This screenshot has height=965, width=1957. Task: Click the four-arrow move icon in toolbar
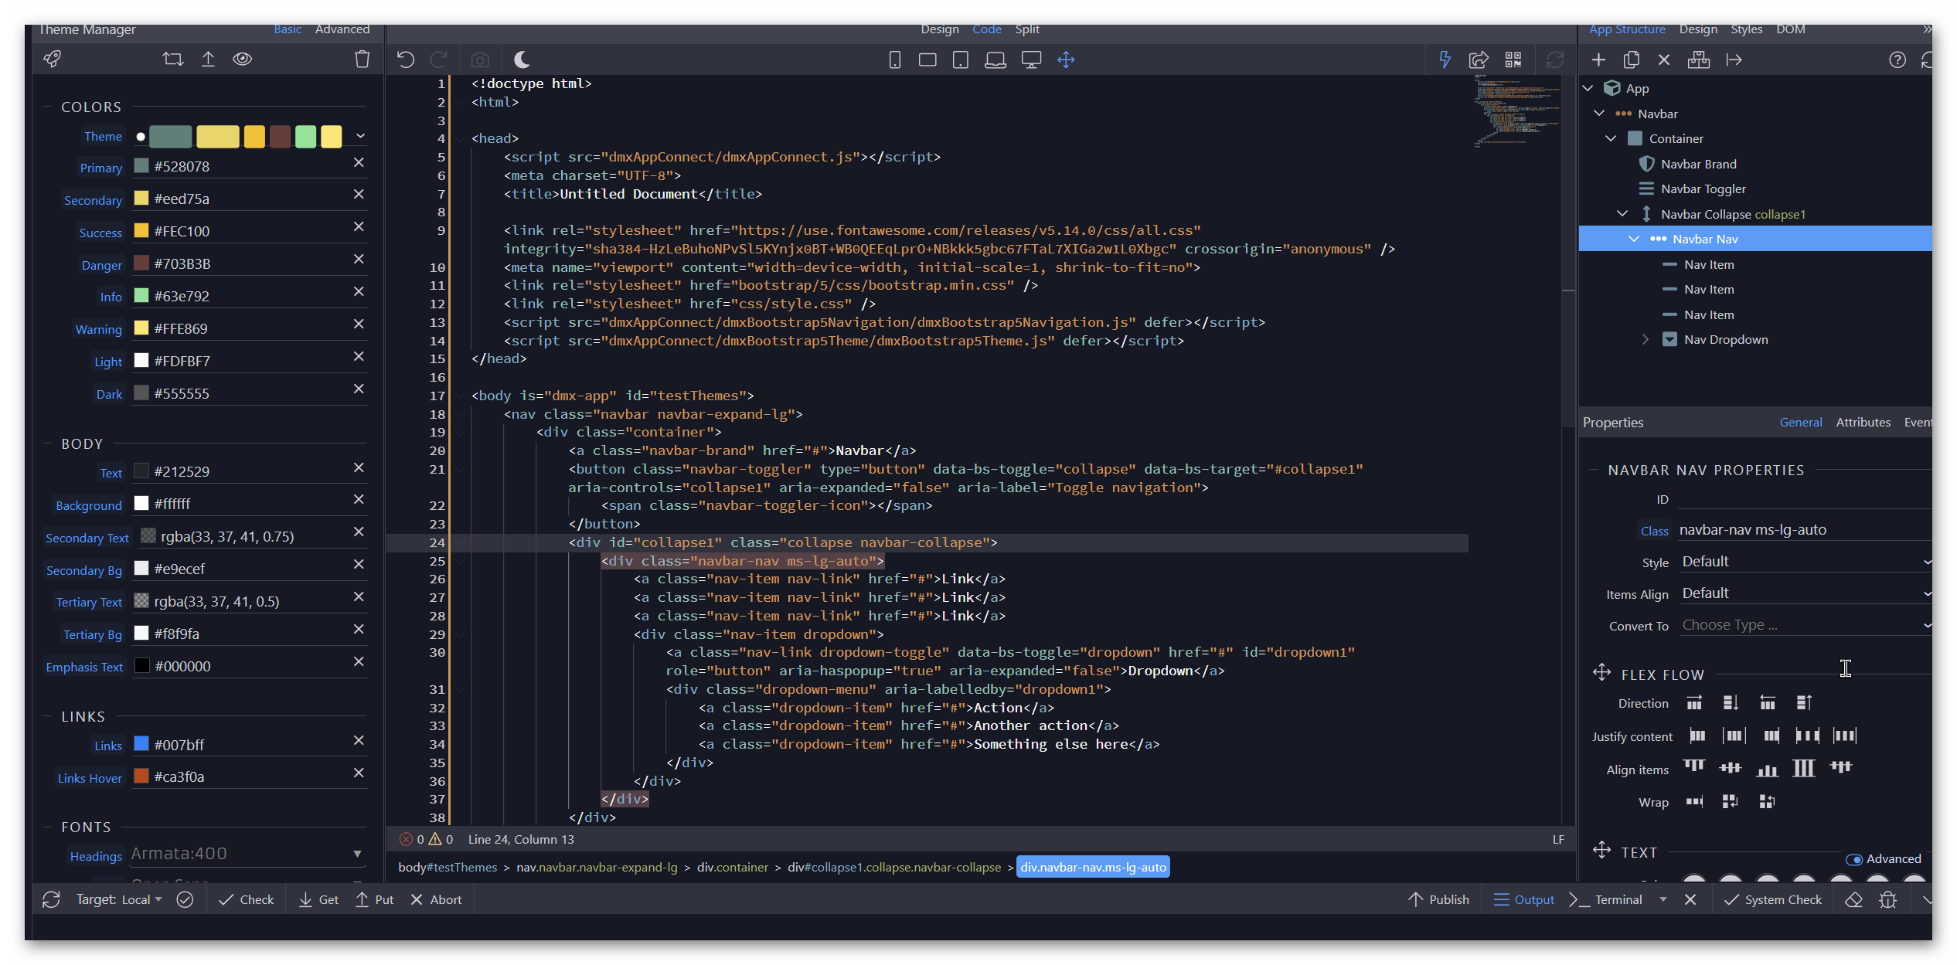pyautogui.click(x=1066, y=59)
